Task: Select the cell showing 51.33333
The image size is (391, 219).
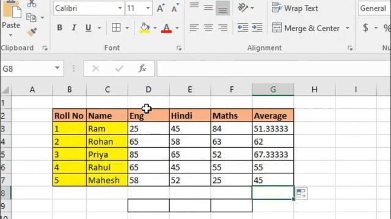Action: click(273, 128)
